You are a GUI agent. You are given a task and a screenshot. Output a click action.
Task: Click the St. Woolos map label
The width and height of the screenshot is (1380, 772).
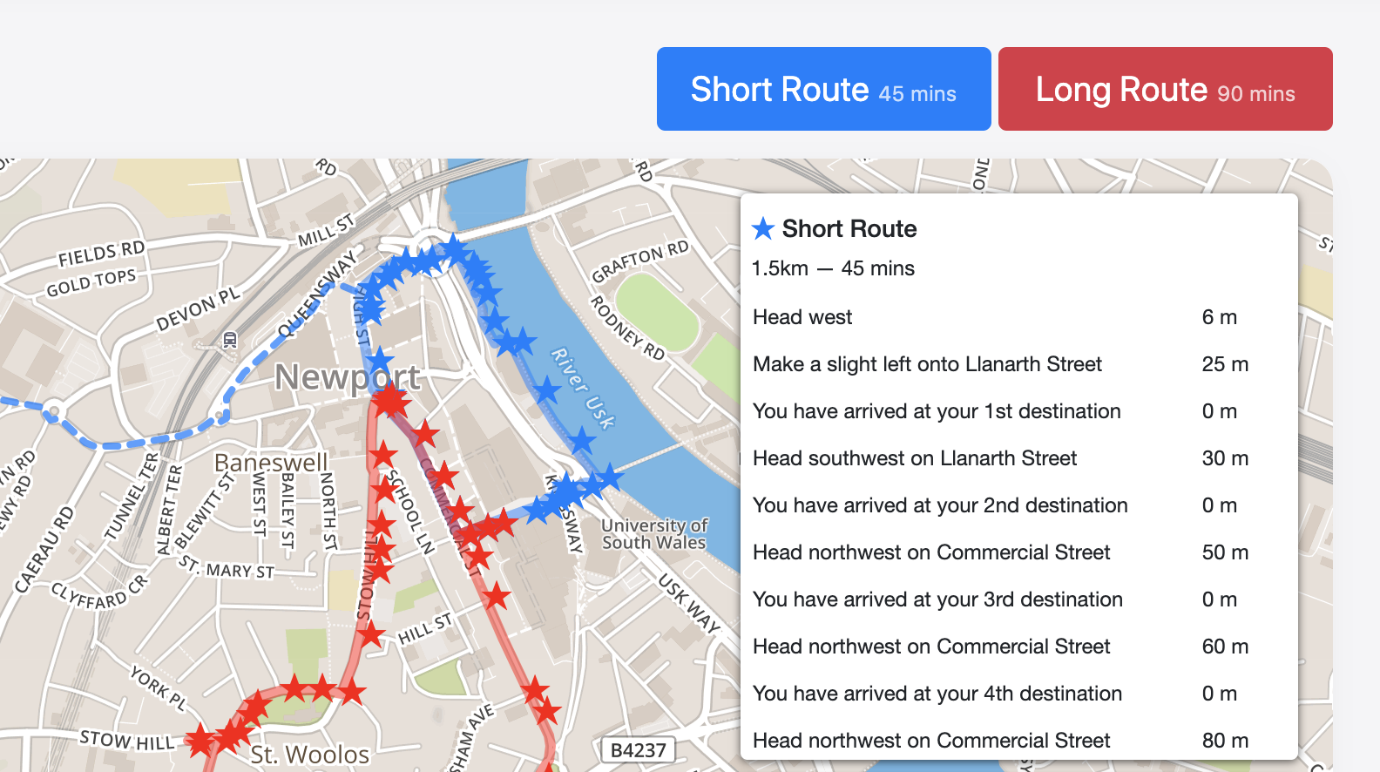pos(309,754)
